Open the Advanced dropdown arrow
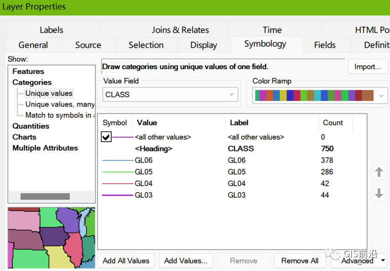This screenshot has width=390, height=271. (383, 261)
